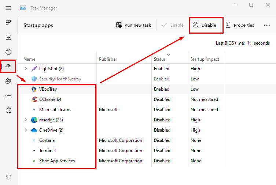The width and height of the screenshot is (276, 185).
Task: Select the Xbox App Services entry
Action: (57, 161)
